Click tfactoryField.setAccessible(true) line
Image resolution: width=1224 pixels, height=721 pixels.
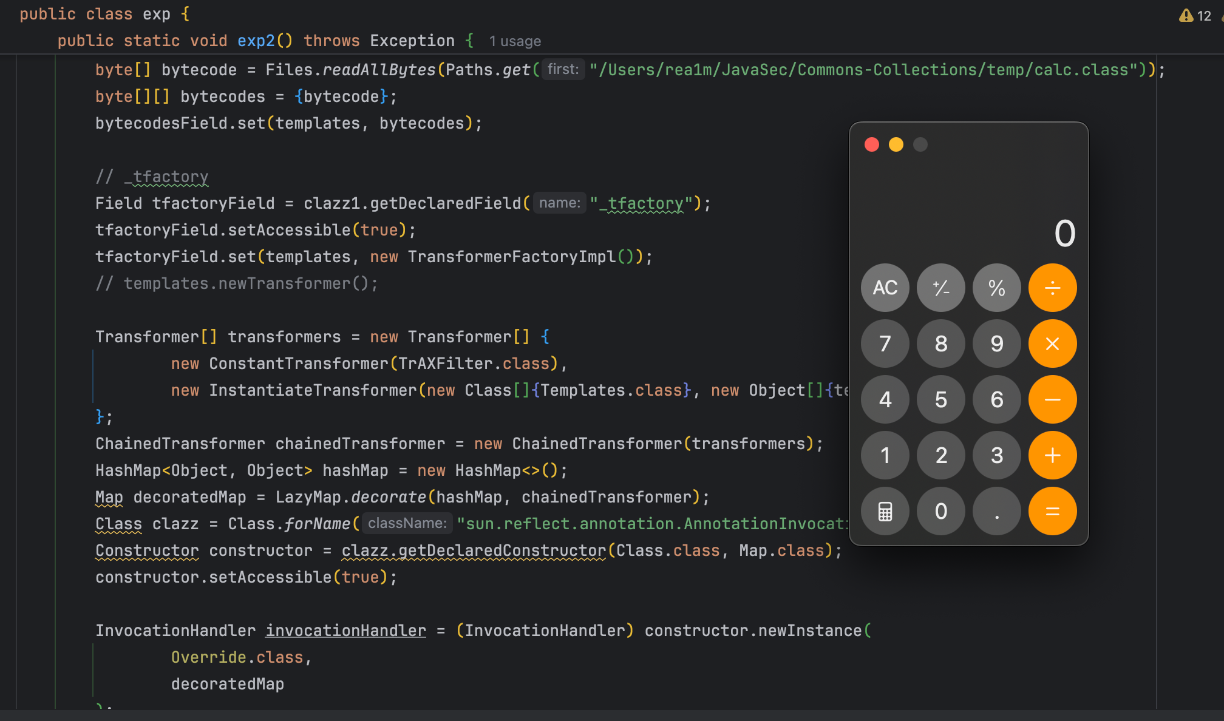point(256,230)
